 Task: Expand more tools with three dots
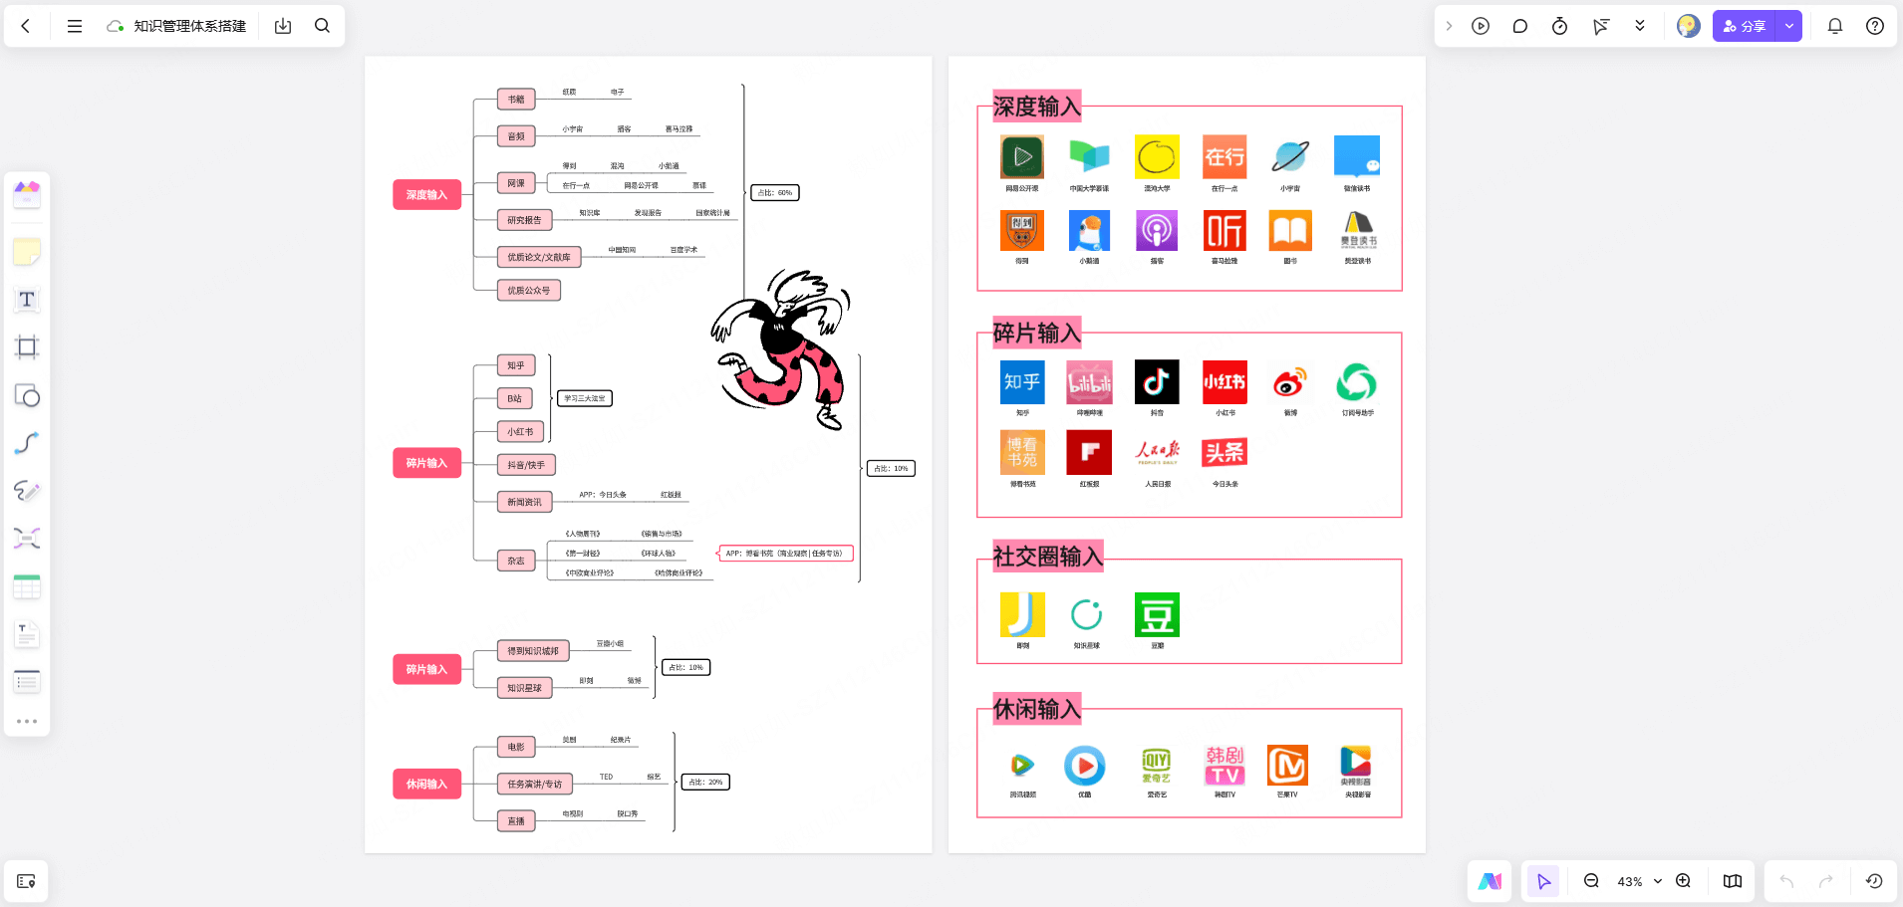tap(27, 721)
